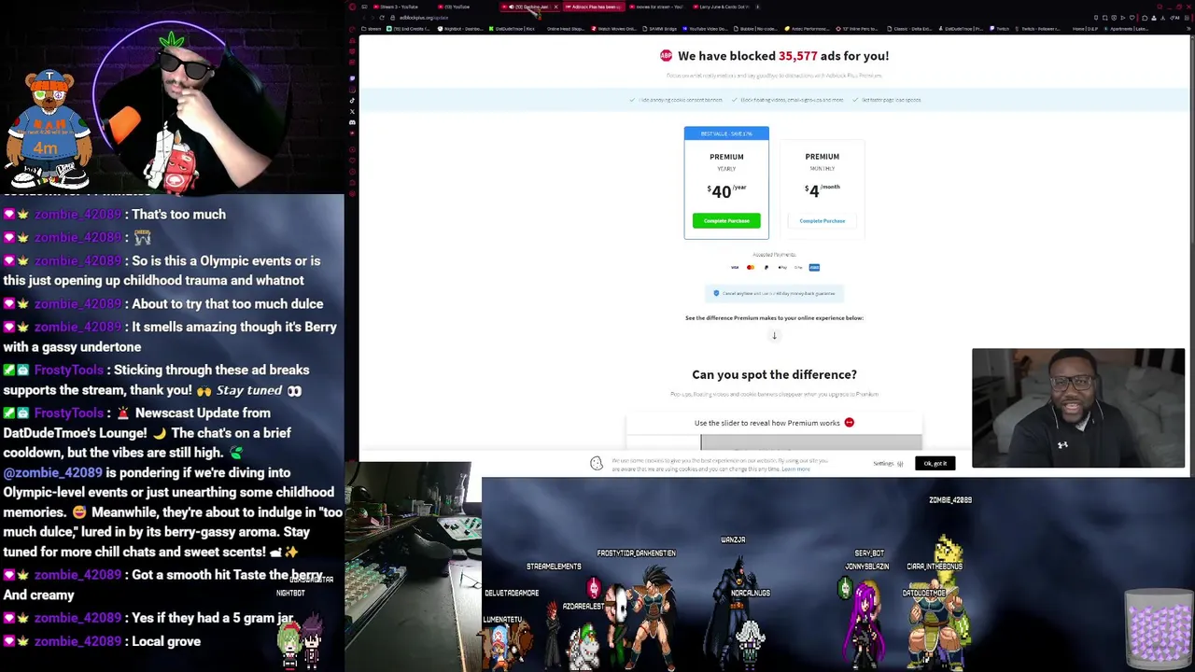Open Discord in browser sidebar
The width and height of the screenshot is (1195, 672).
(x=352, y=122)
